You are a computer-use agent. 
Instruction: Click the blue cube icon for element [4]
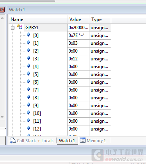[x=28, y=66]
